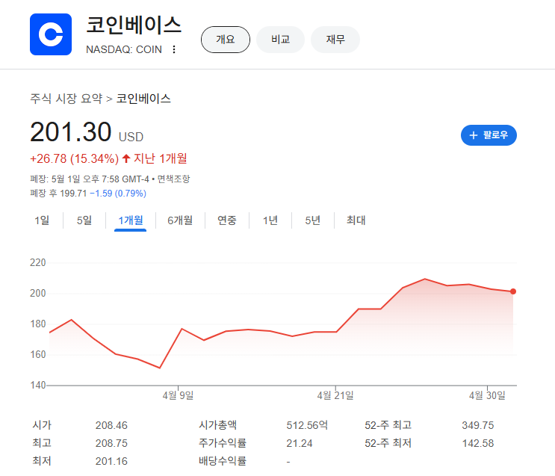
Task: Open the 면책조항 disclaimer link
Action: point(173,179)
